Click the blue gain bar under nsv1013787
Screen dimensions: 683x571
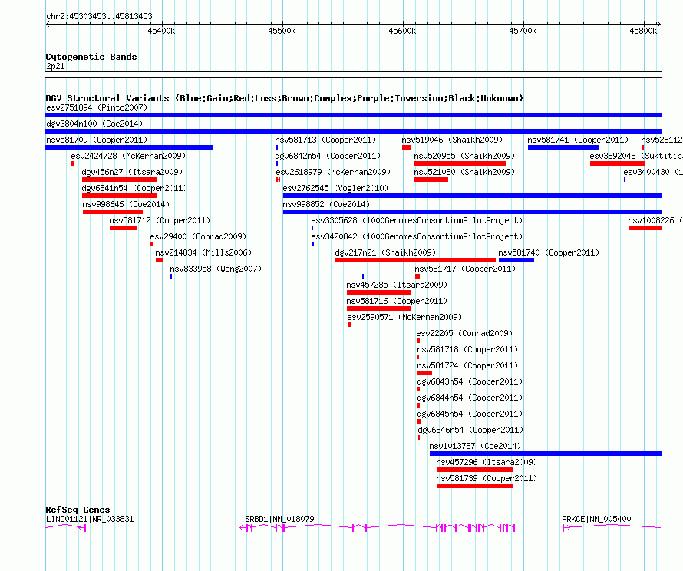(546, 454)
